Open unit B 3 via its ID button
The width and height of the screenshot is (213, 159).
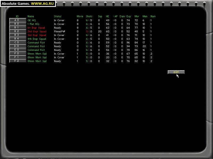[18, 35]
